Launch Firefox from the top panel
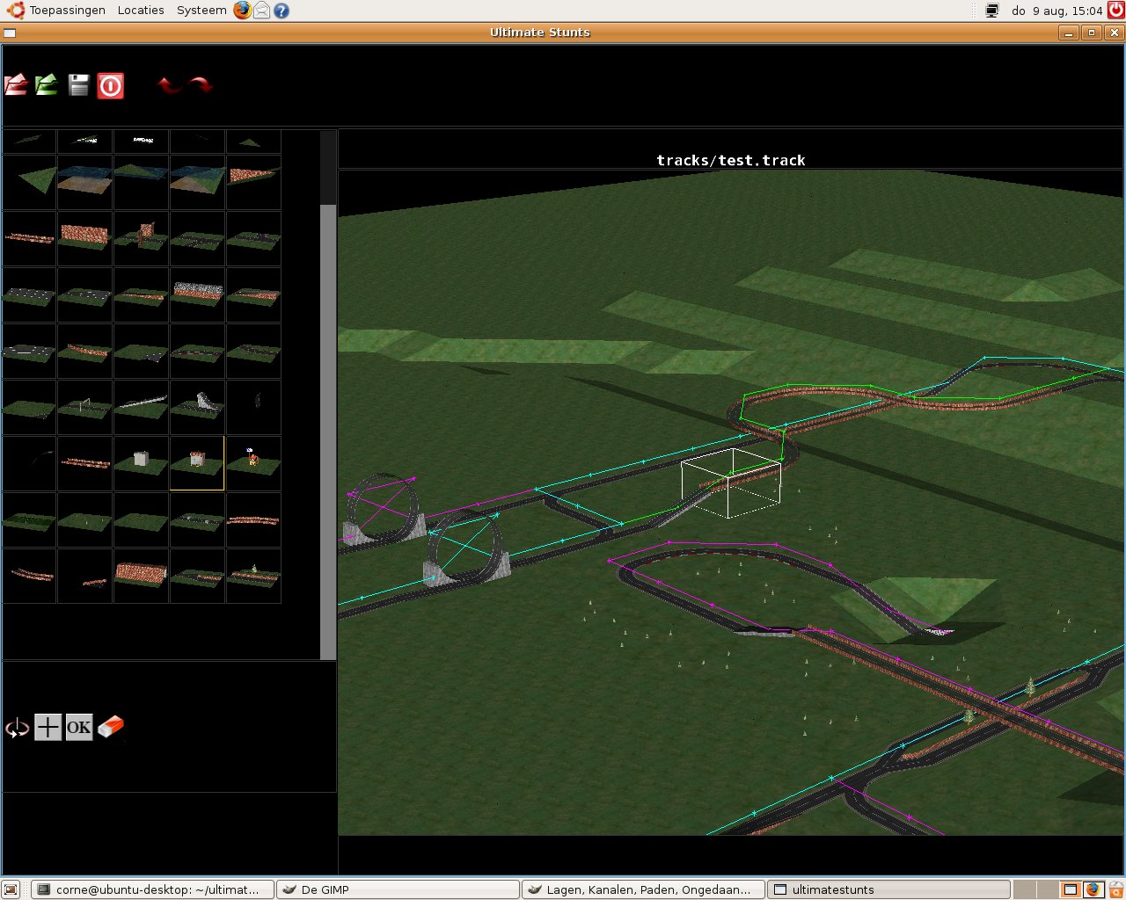Image resolution: width=1126 pixels, height=900 pixels. pyautogui.click(x=242, y=11)
